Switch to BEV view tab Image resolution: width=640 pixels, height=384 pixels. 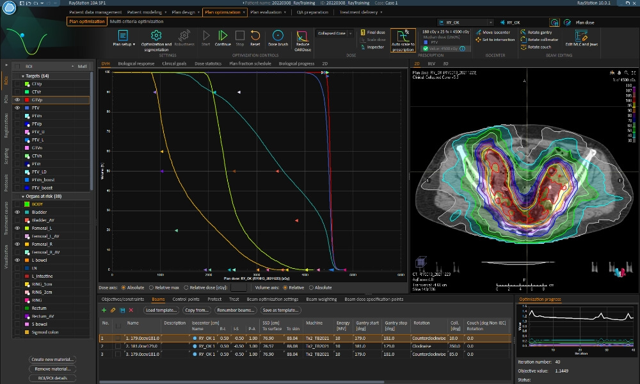(431, 63)
